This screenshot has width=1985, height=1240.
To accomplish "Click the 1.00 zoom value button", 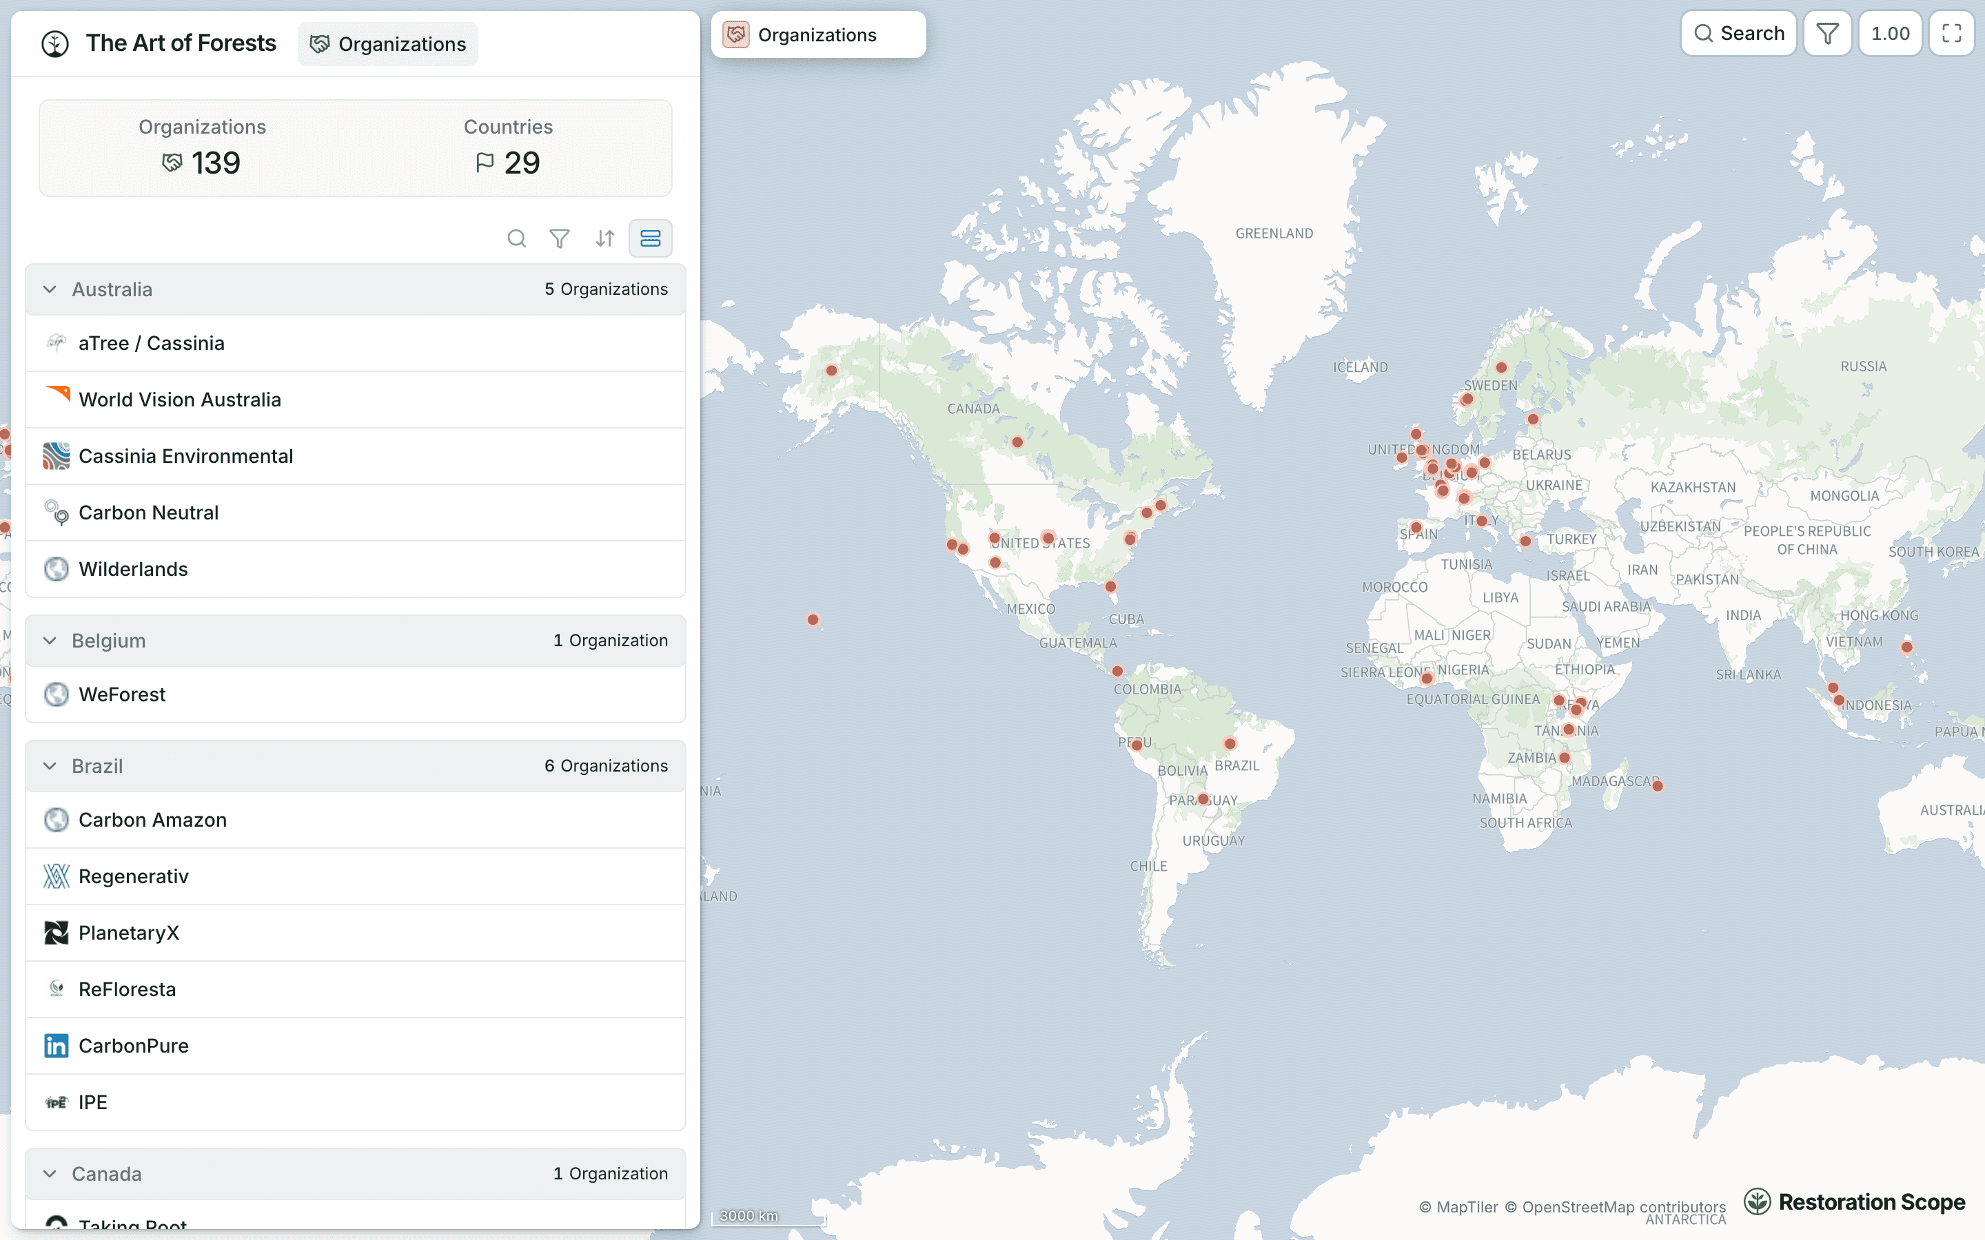I will pyautogui.click(x=1890, y=34).
